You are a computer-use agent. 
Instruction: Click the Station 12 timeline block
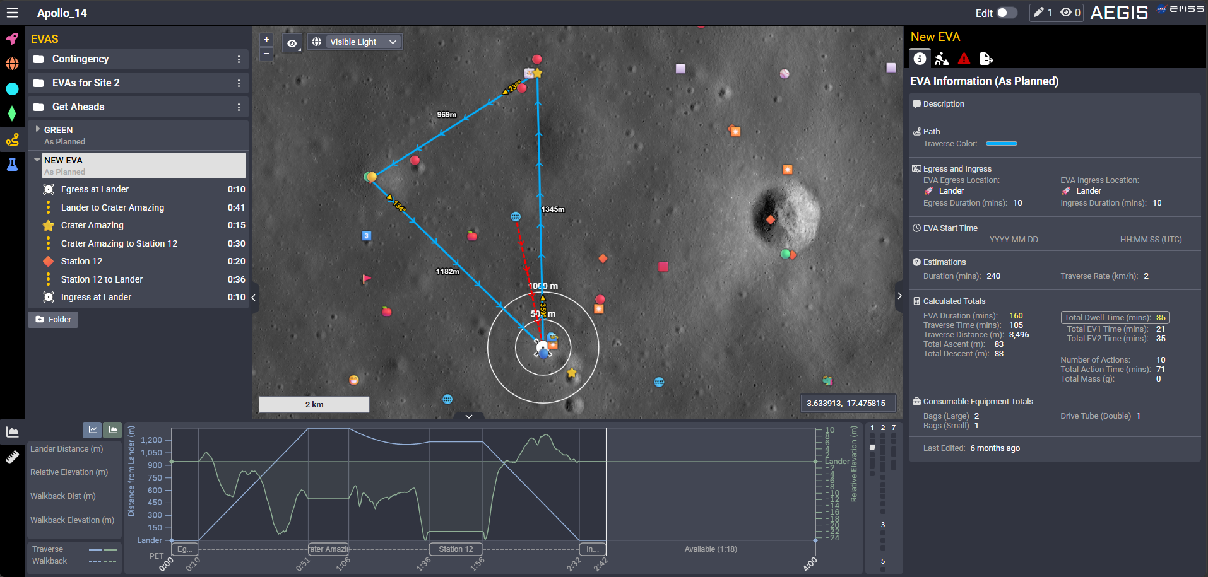456,549
